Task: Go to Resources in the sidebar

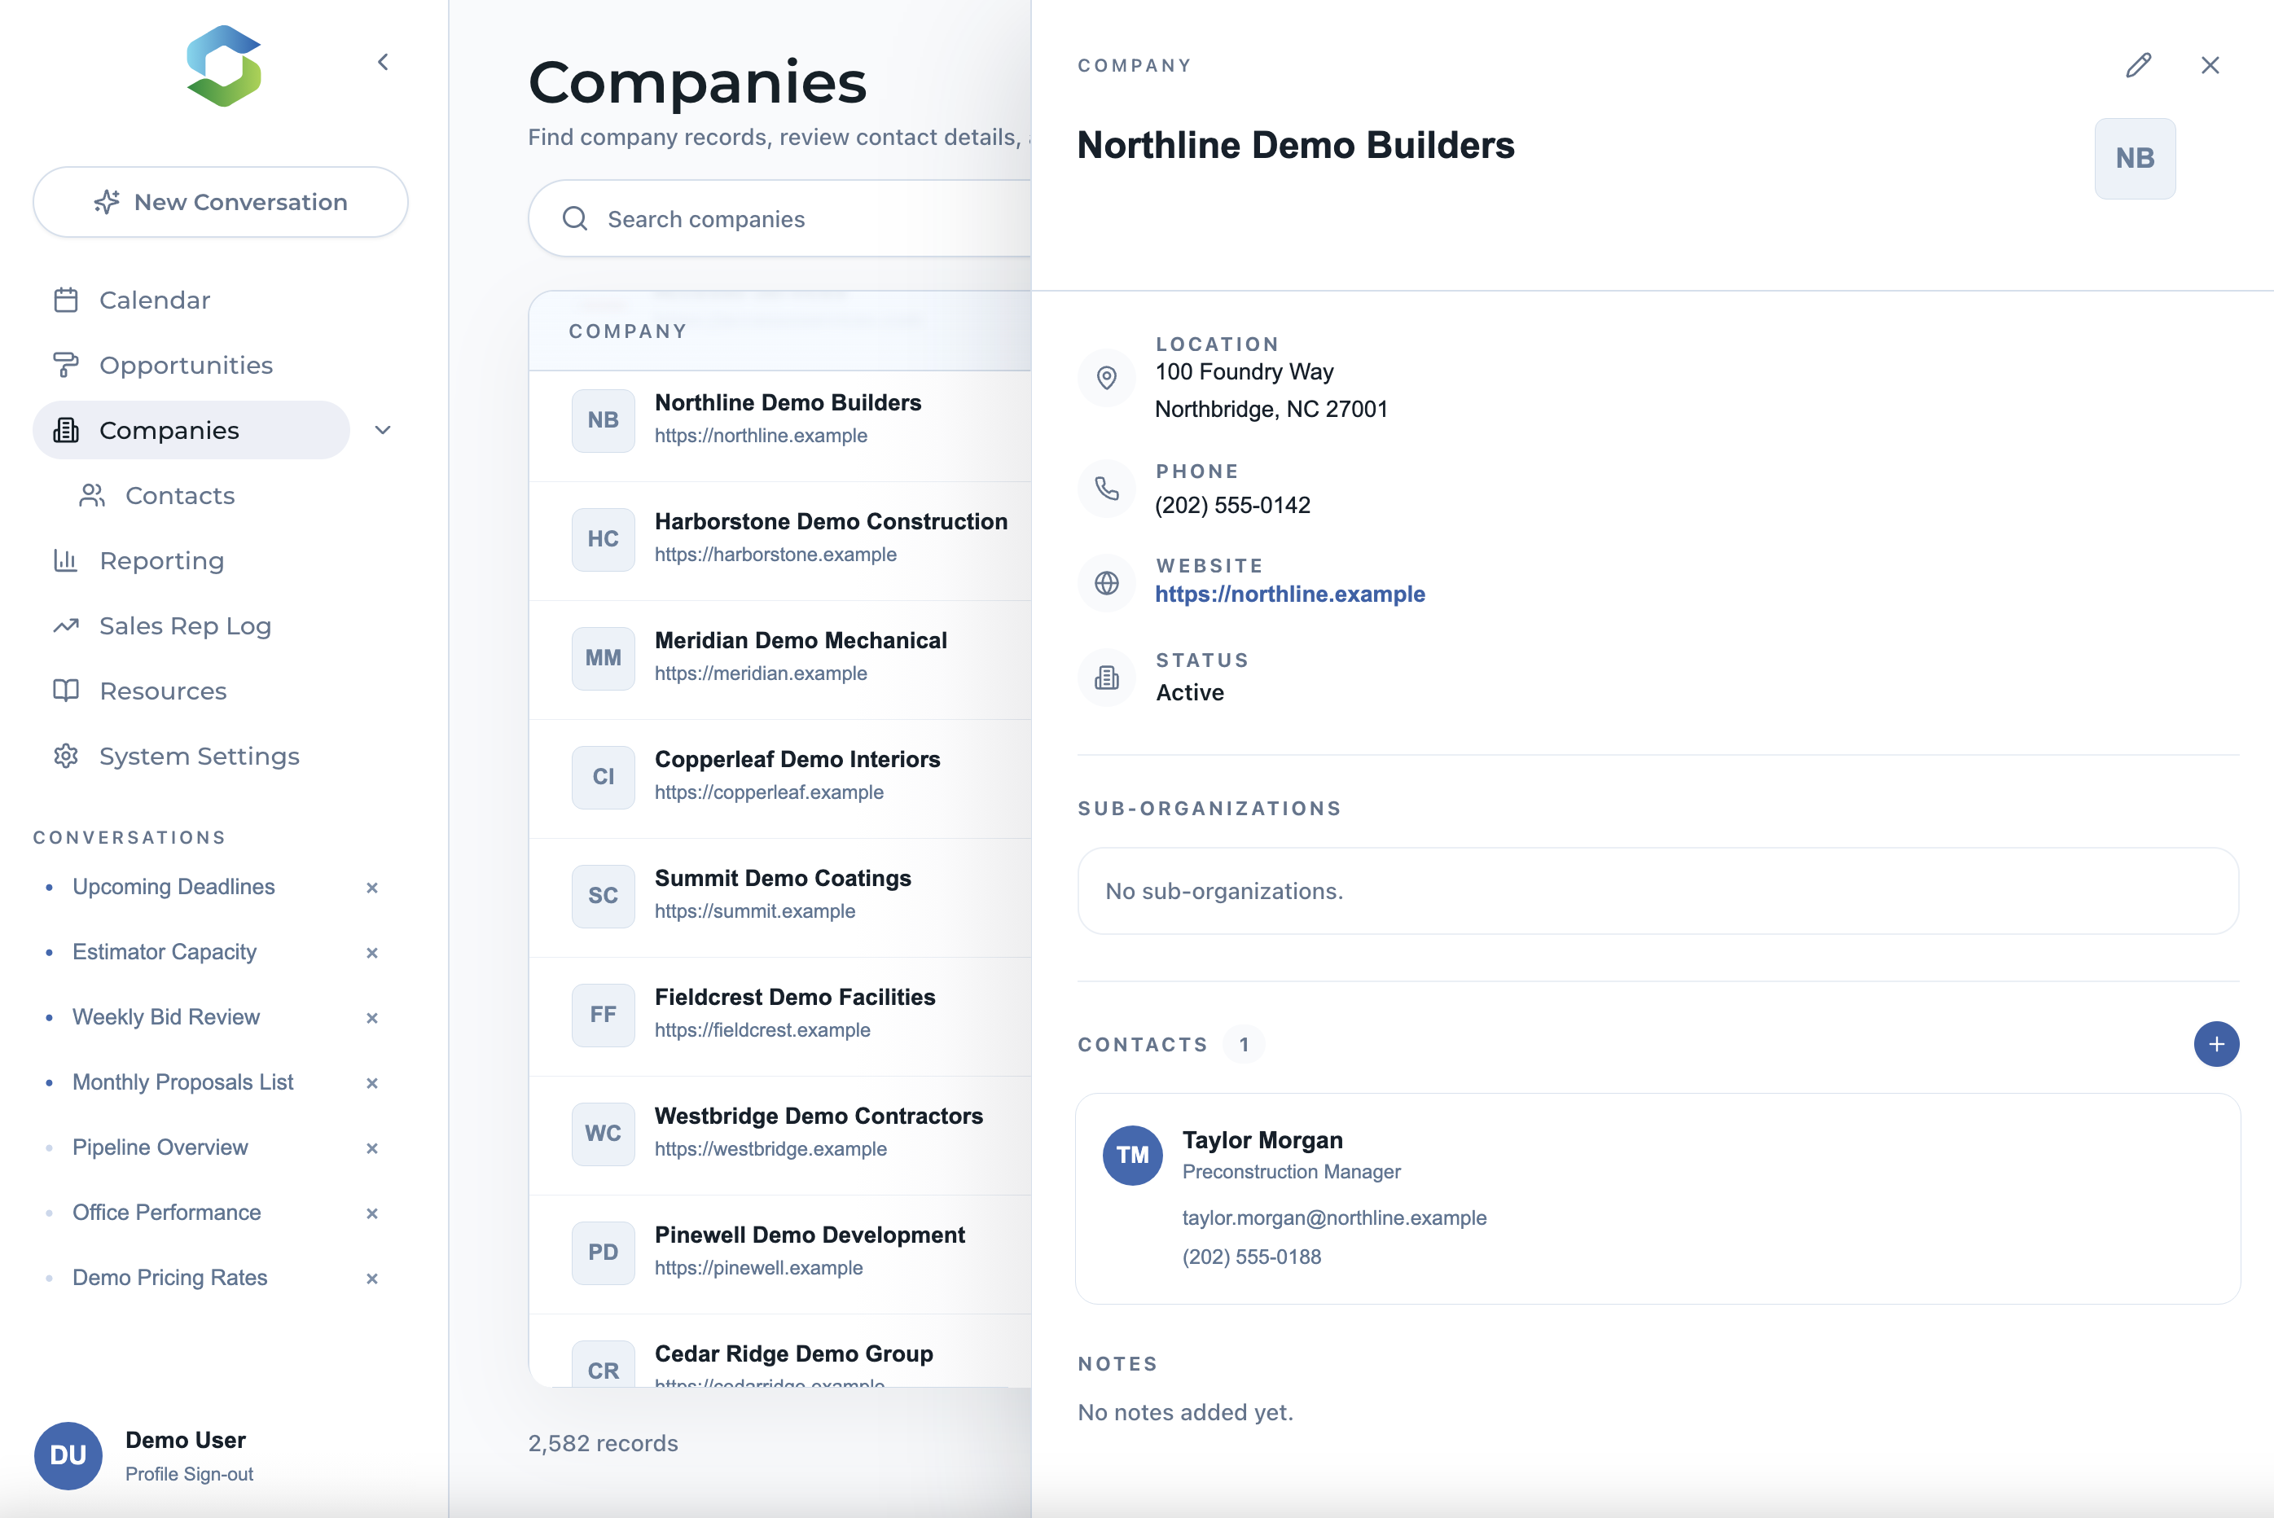Action: point(163,691)
